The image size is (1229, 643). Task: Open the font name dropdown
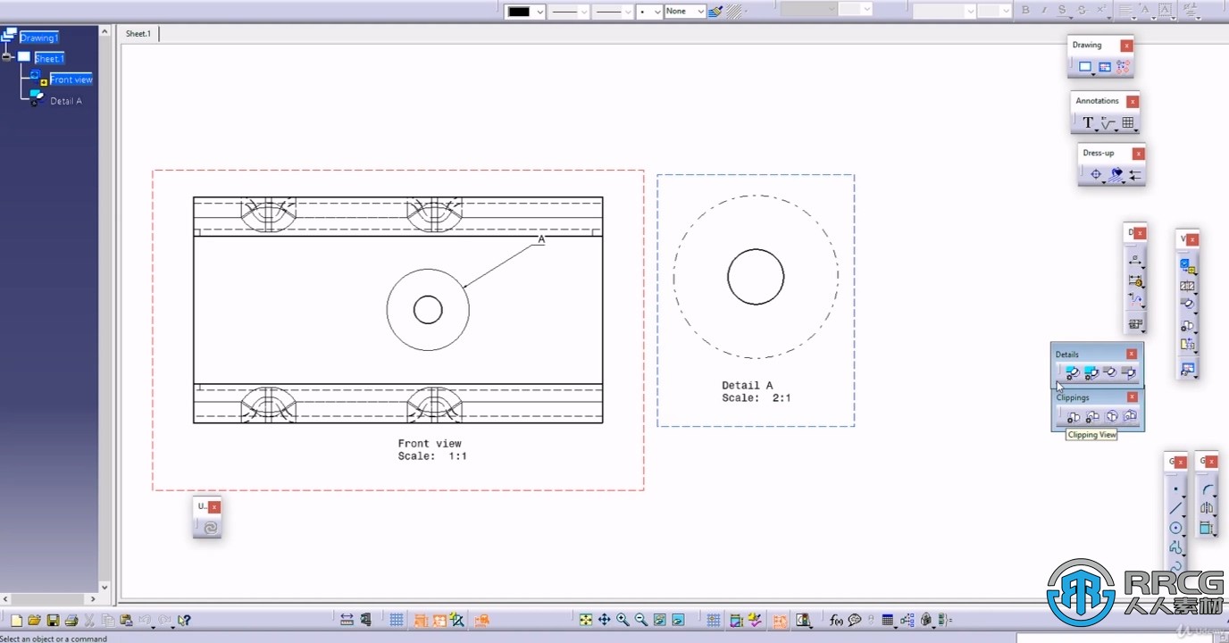pos(970,11)
